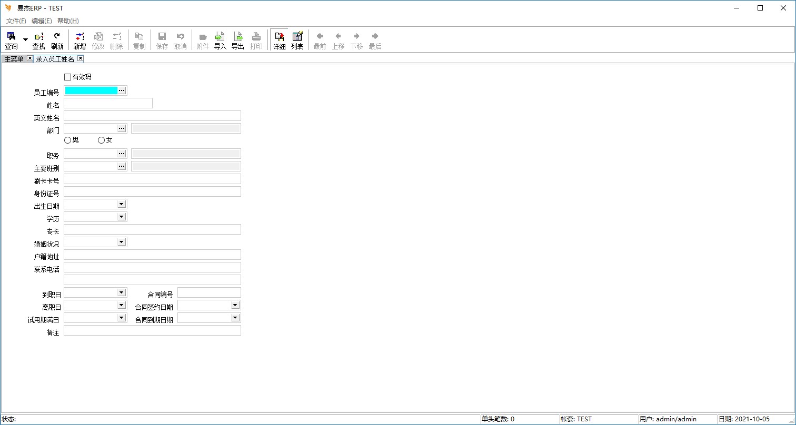Viewport: 796px width, 425px height.
Task: Switch to 列表 (List) view
Action: tap(297, 40)
